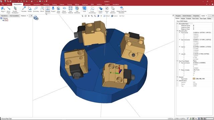Switch to the Operations panel tab
This screenshot has height=120, width=214.
(x=4, y=16)
